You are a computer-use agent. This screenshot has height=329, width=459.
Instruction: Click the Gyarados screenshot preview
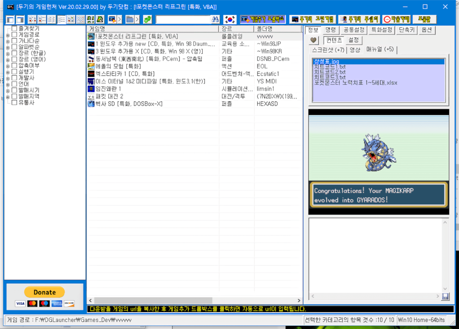pos(378,162)
